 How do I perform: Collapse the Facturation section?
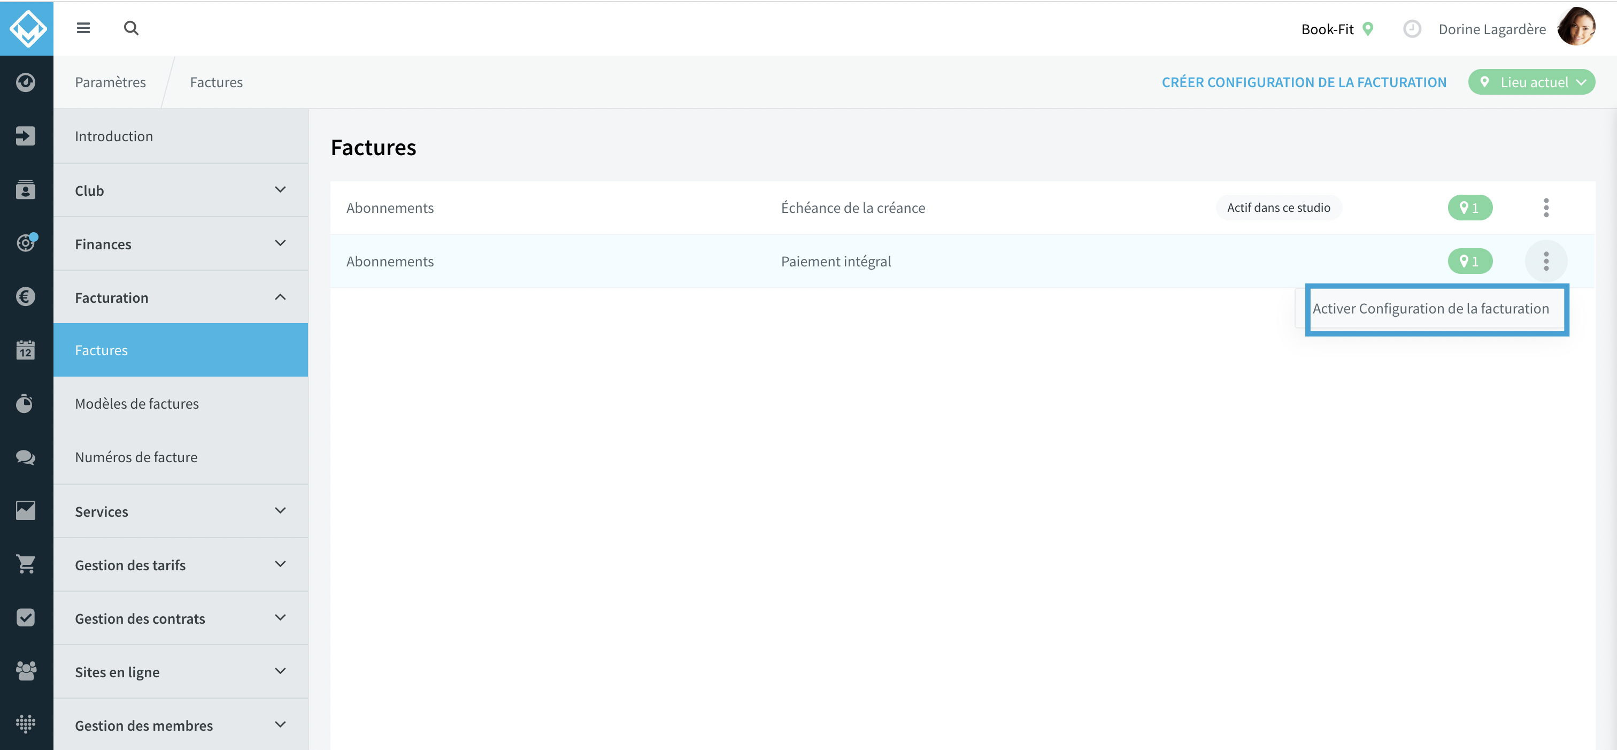[181, 297]
